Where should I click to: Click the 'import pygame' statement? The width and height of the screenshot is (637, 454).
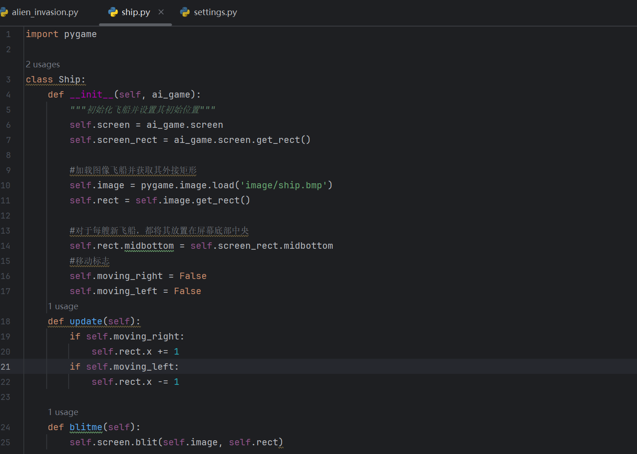tap(61, 34)
